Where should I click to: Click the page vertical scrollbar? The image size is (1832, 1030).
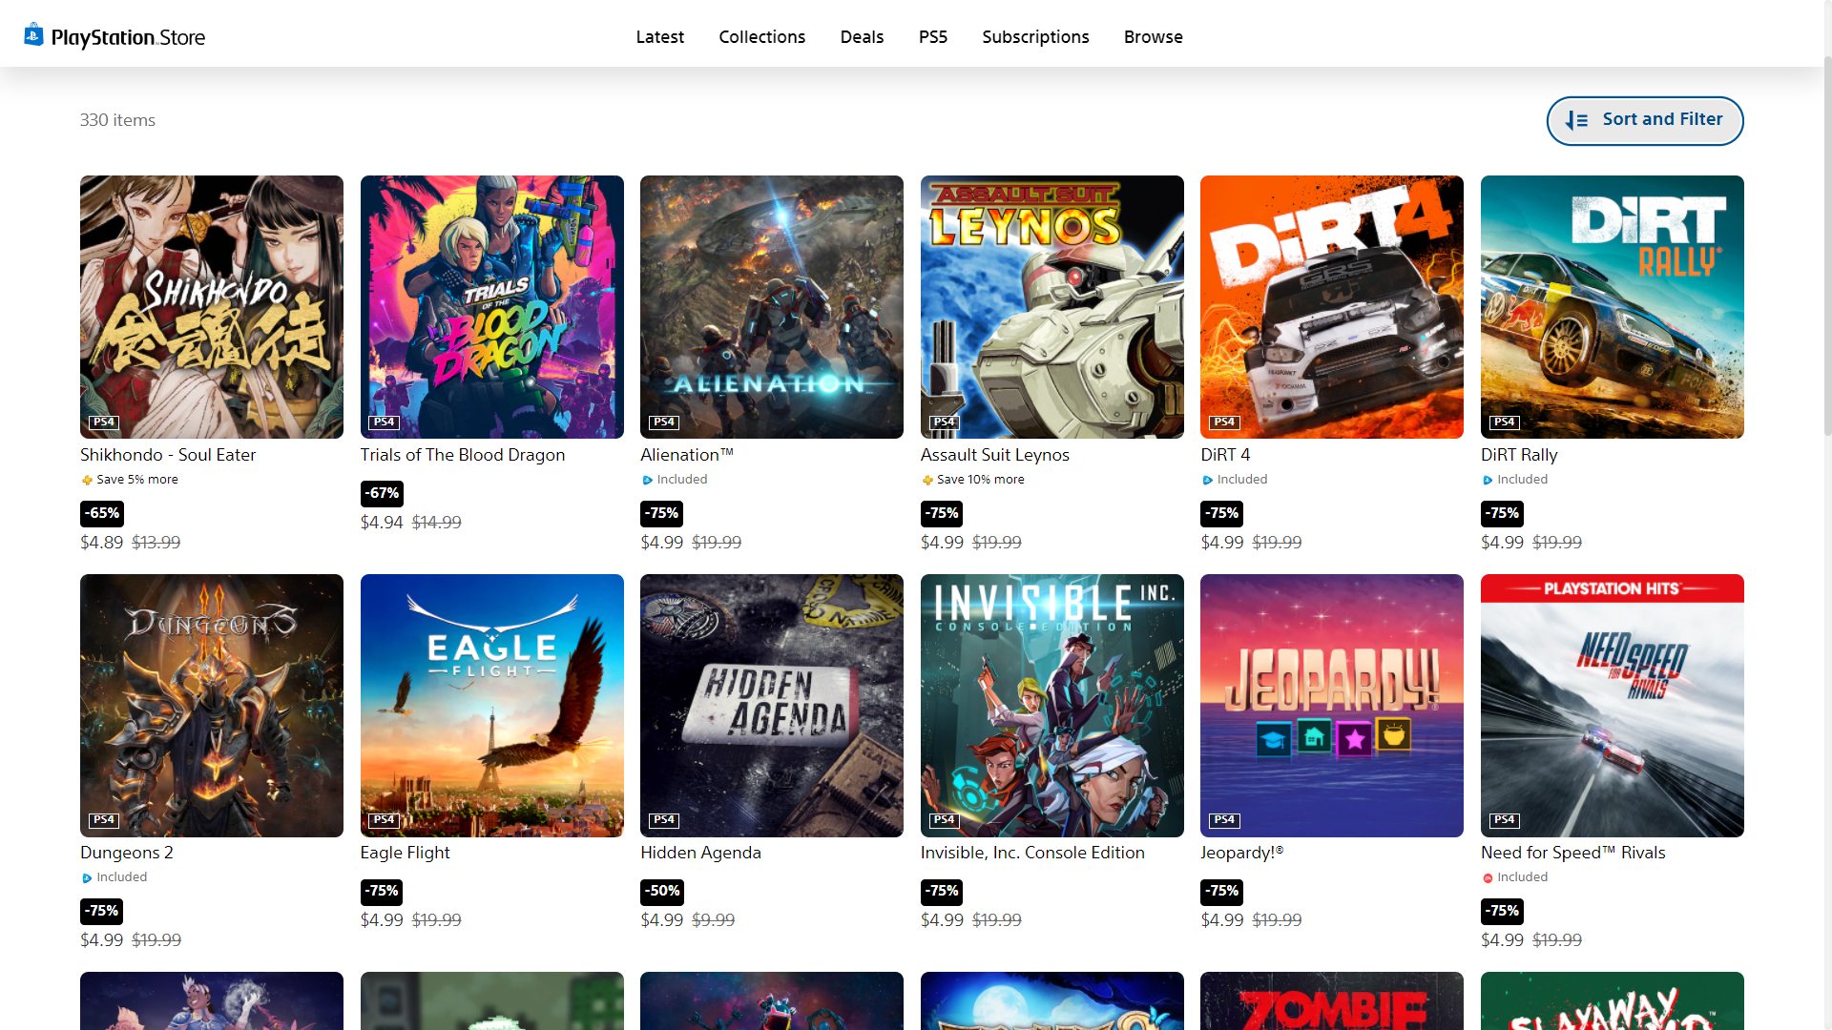point(1826,248)
